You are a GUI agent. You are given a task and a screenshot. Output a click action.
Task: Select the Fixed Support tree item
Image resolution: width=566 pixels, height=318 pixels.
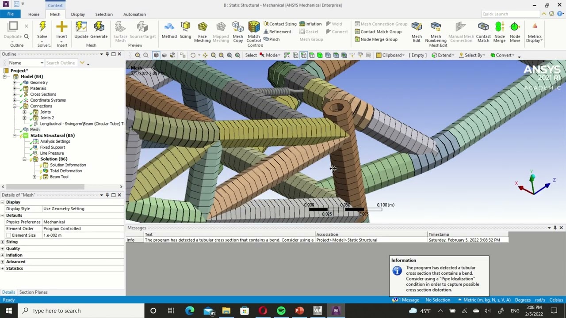pos(52,148)
